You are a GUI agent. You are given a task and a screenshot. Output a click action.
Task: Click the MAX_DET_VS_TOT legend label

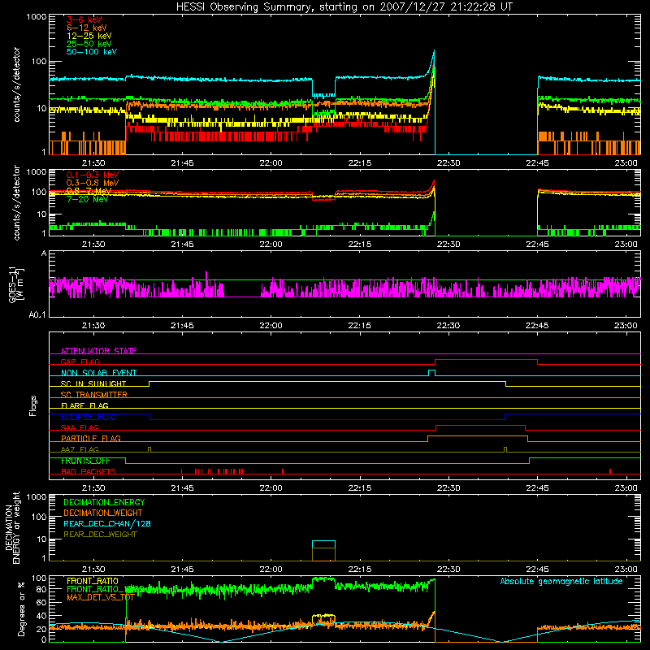tap(100, 597)
